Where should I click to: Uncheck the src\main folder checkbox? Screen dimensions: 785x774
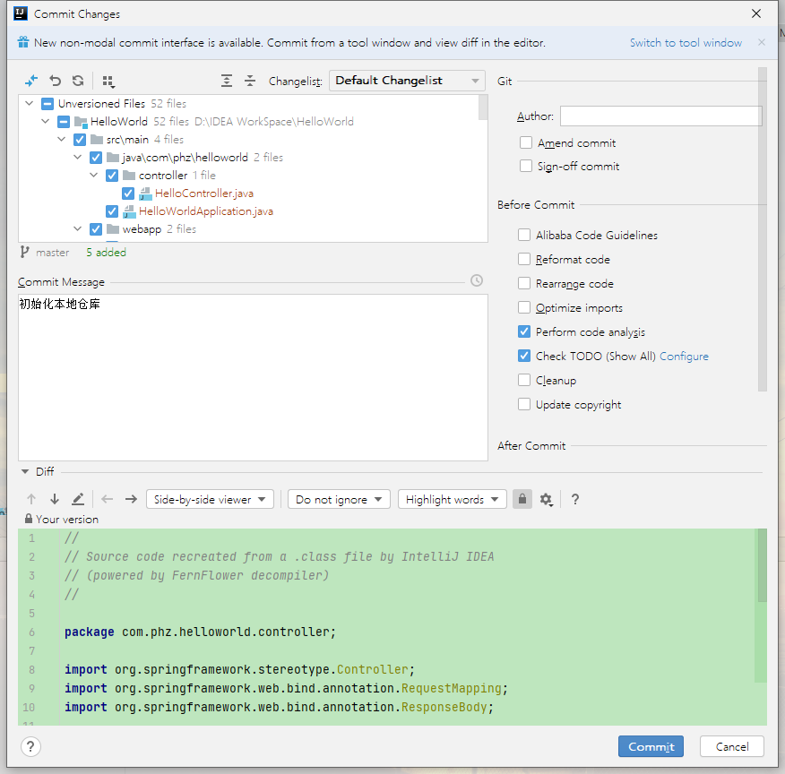coord(79,140)
